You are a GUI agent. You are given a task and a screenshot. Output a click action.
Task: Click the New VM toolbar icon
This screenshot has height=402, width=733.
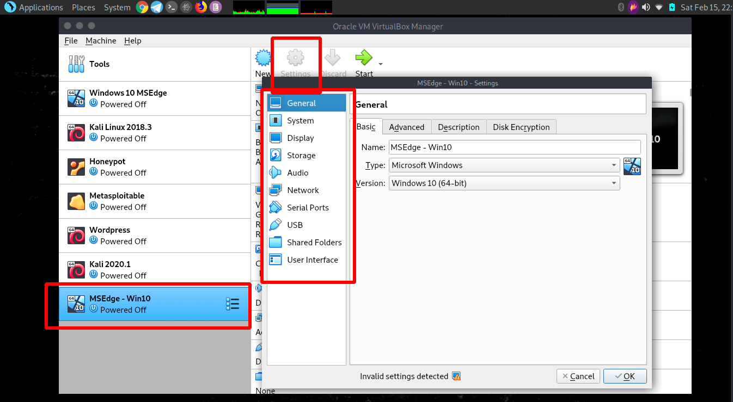[x=263, y=58]
